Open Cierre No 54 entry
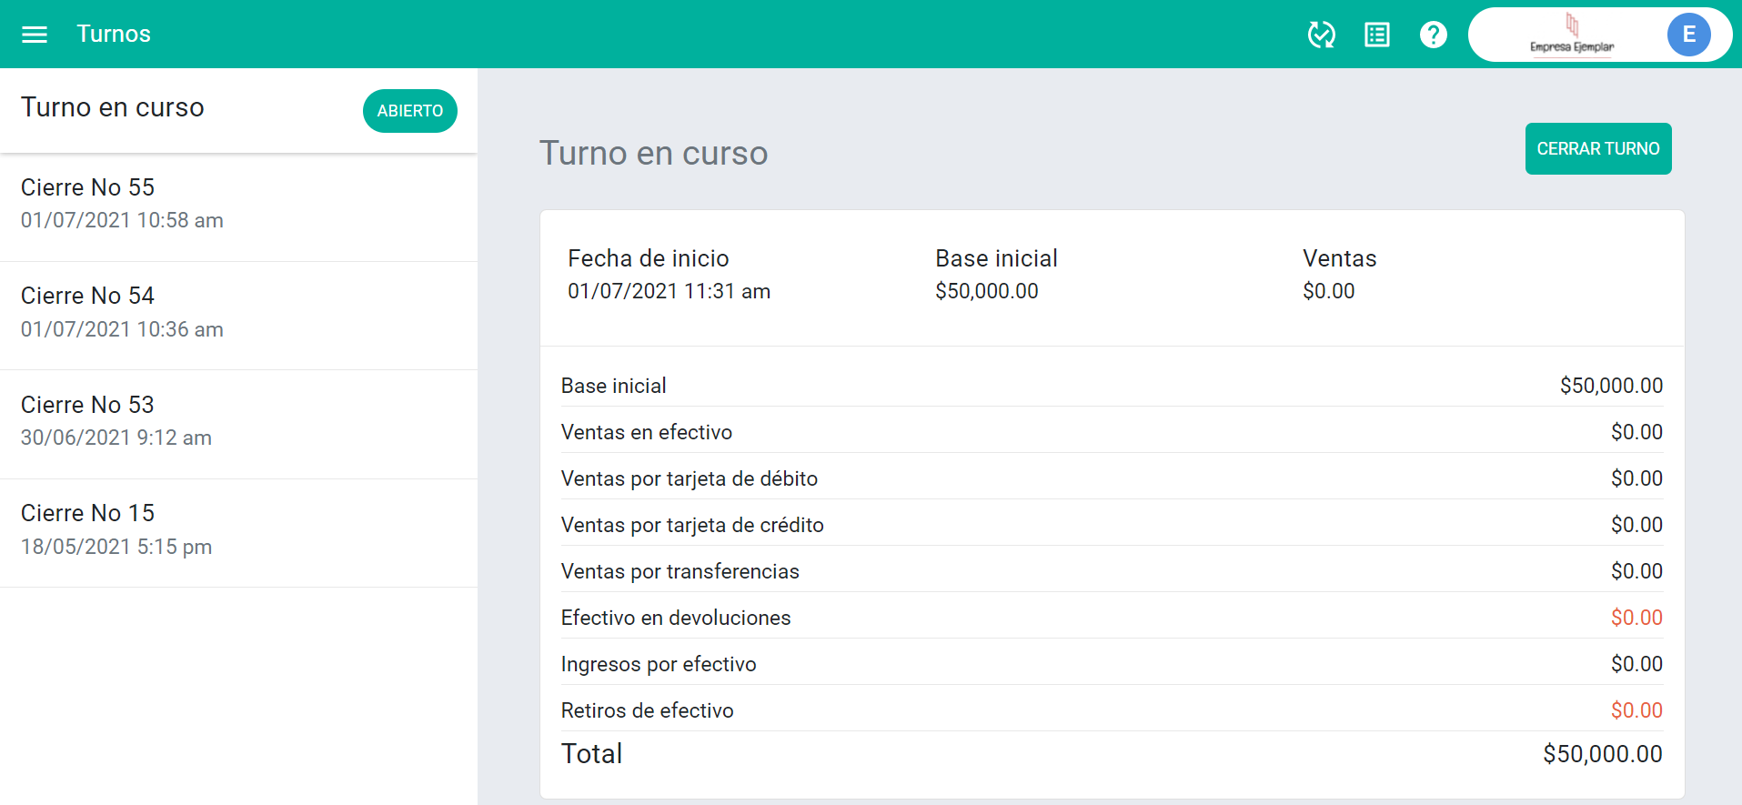The width and height of the screenshot is (1742, 805). (238, 314)
